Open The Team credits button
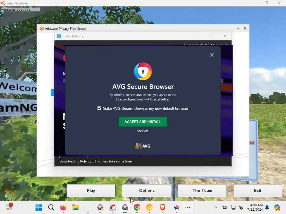 click(x=202, y=191)
